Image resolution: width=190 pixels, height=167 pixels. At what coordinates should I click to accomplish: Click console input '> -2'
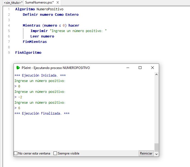[x=18, y=97]
